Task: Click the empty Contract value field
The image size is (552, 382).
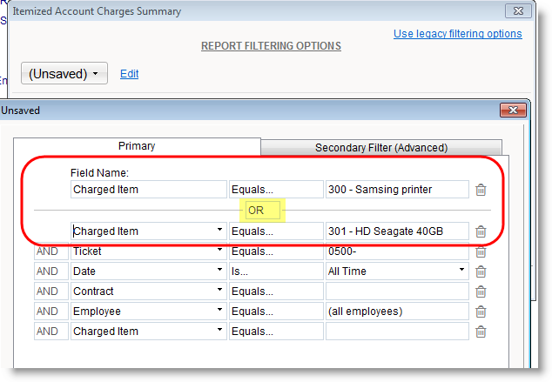Action: (x=396, y=292)
